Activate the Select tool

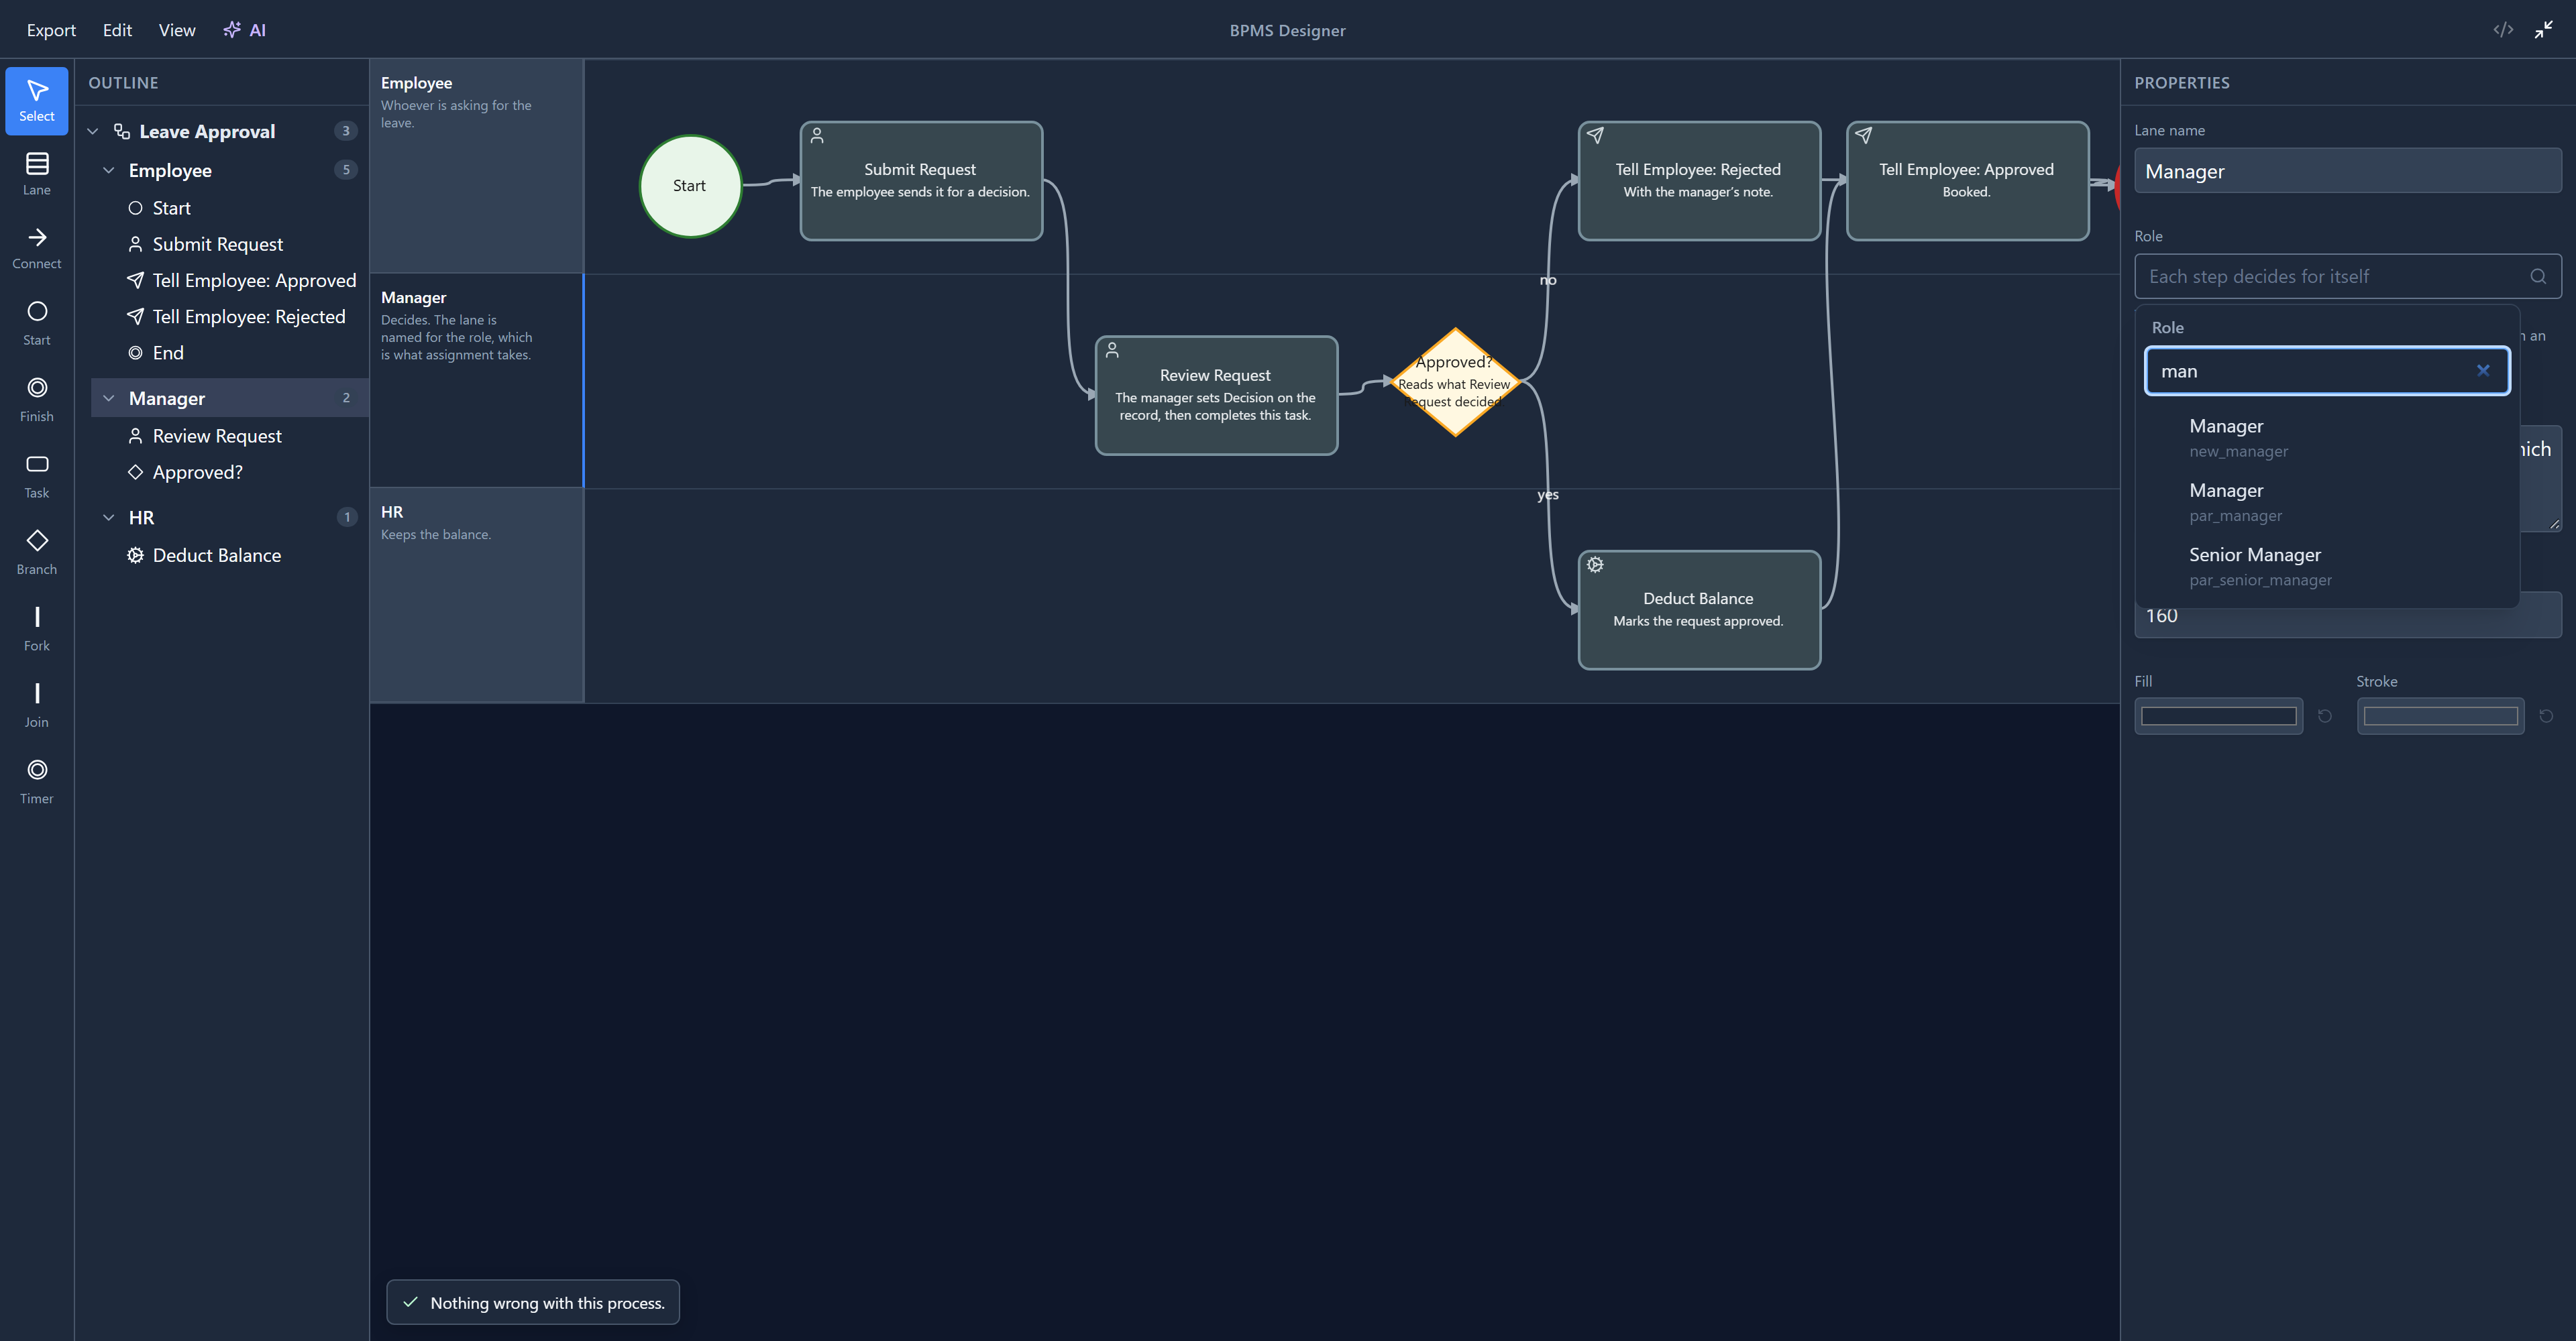tap(37, 100)
